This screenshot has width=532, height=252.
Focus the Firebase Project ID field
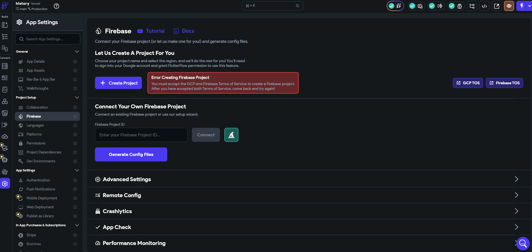click(141, 135)
